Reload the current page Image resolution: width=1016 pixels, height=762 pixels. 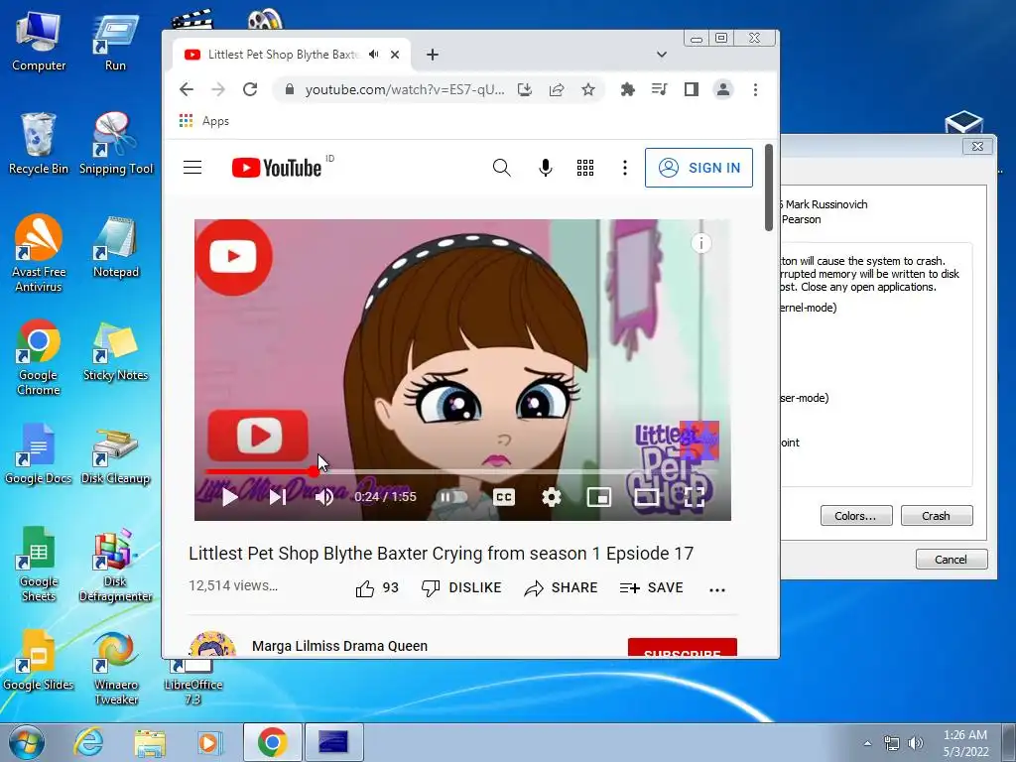(x=250, y=89)
